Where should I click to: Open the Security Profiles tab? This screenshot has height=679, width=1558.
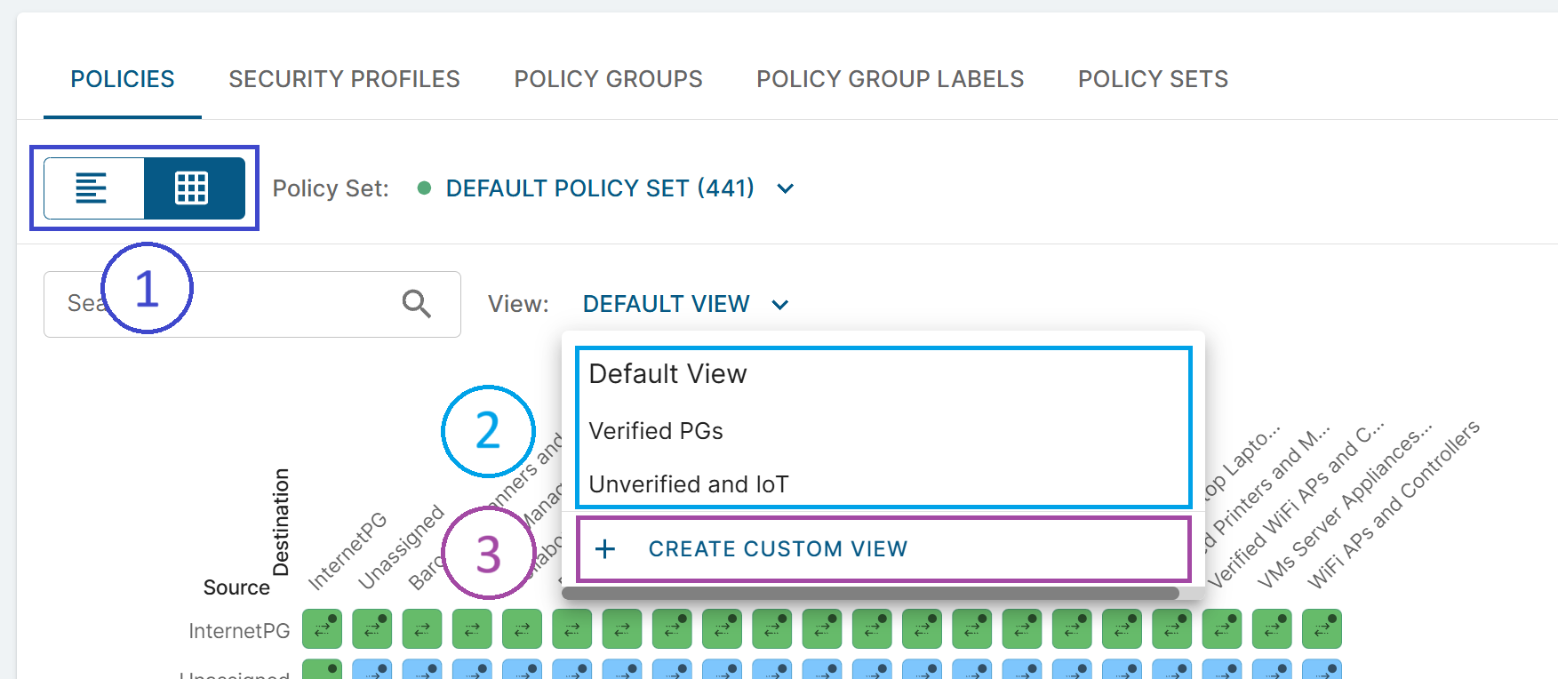point(344,79)
